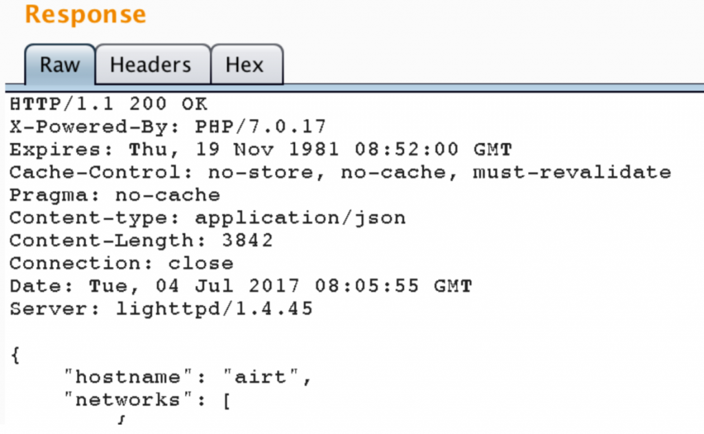
Task: Click the "hostname" JSON key
Action: (129, 377)
